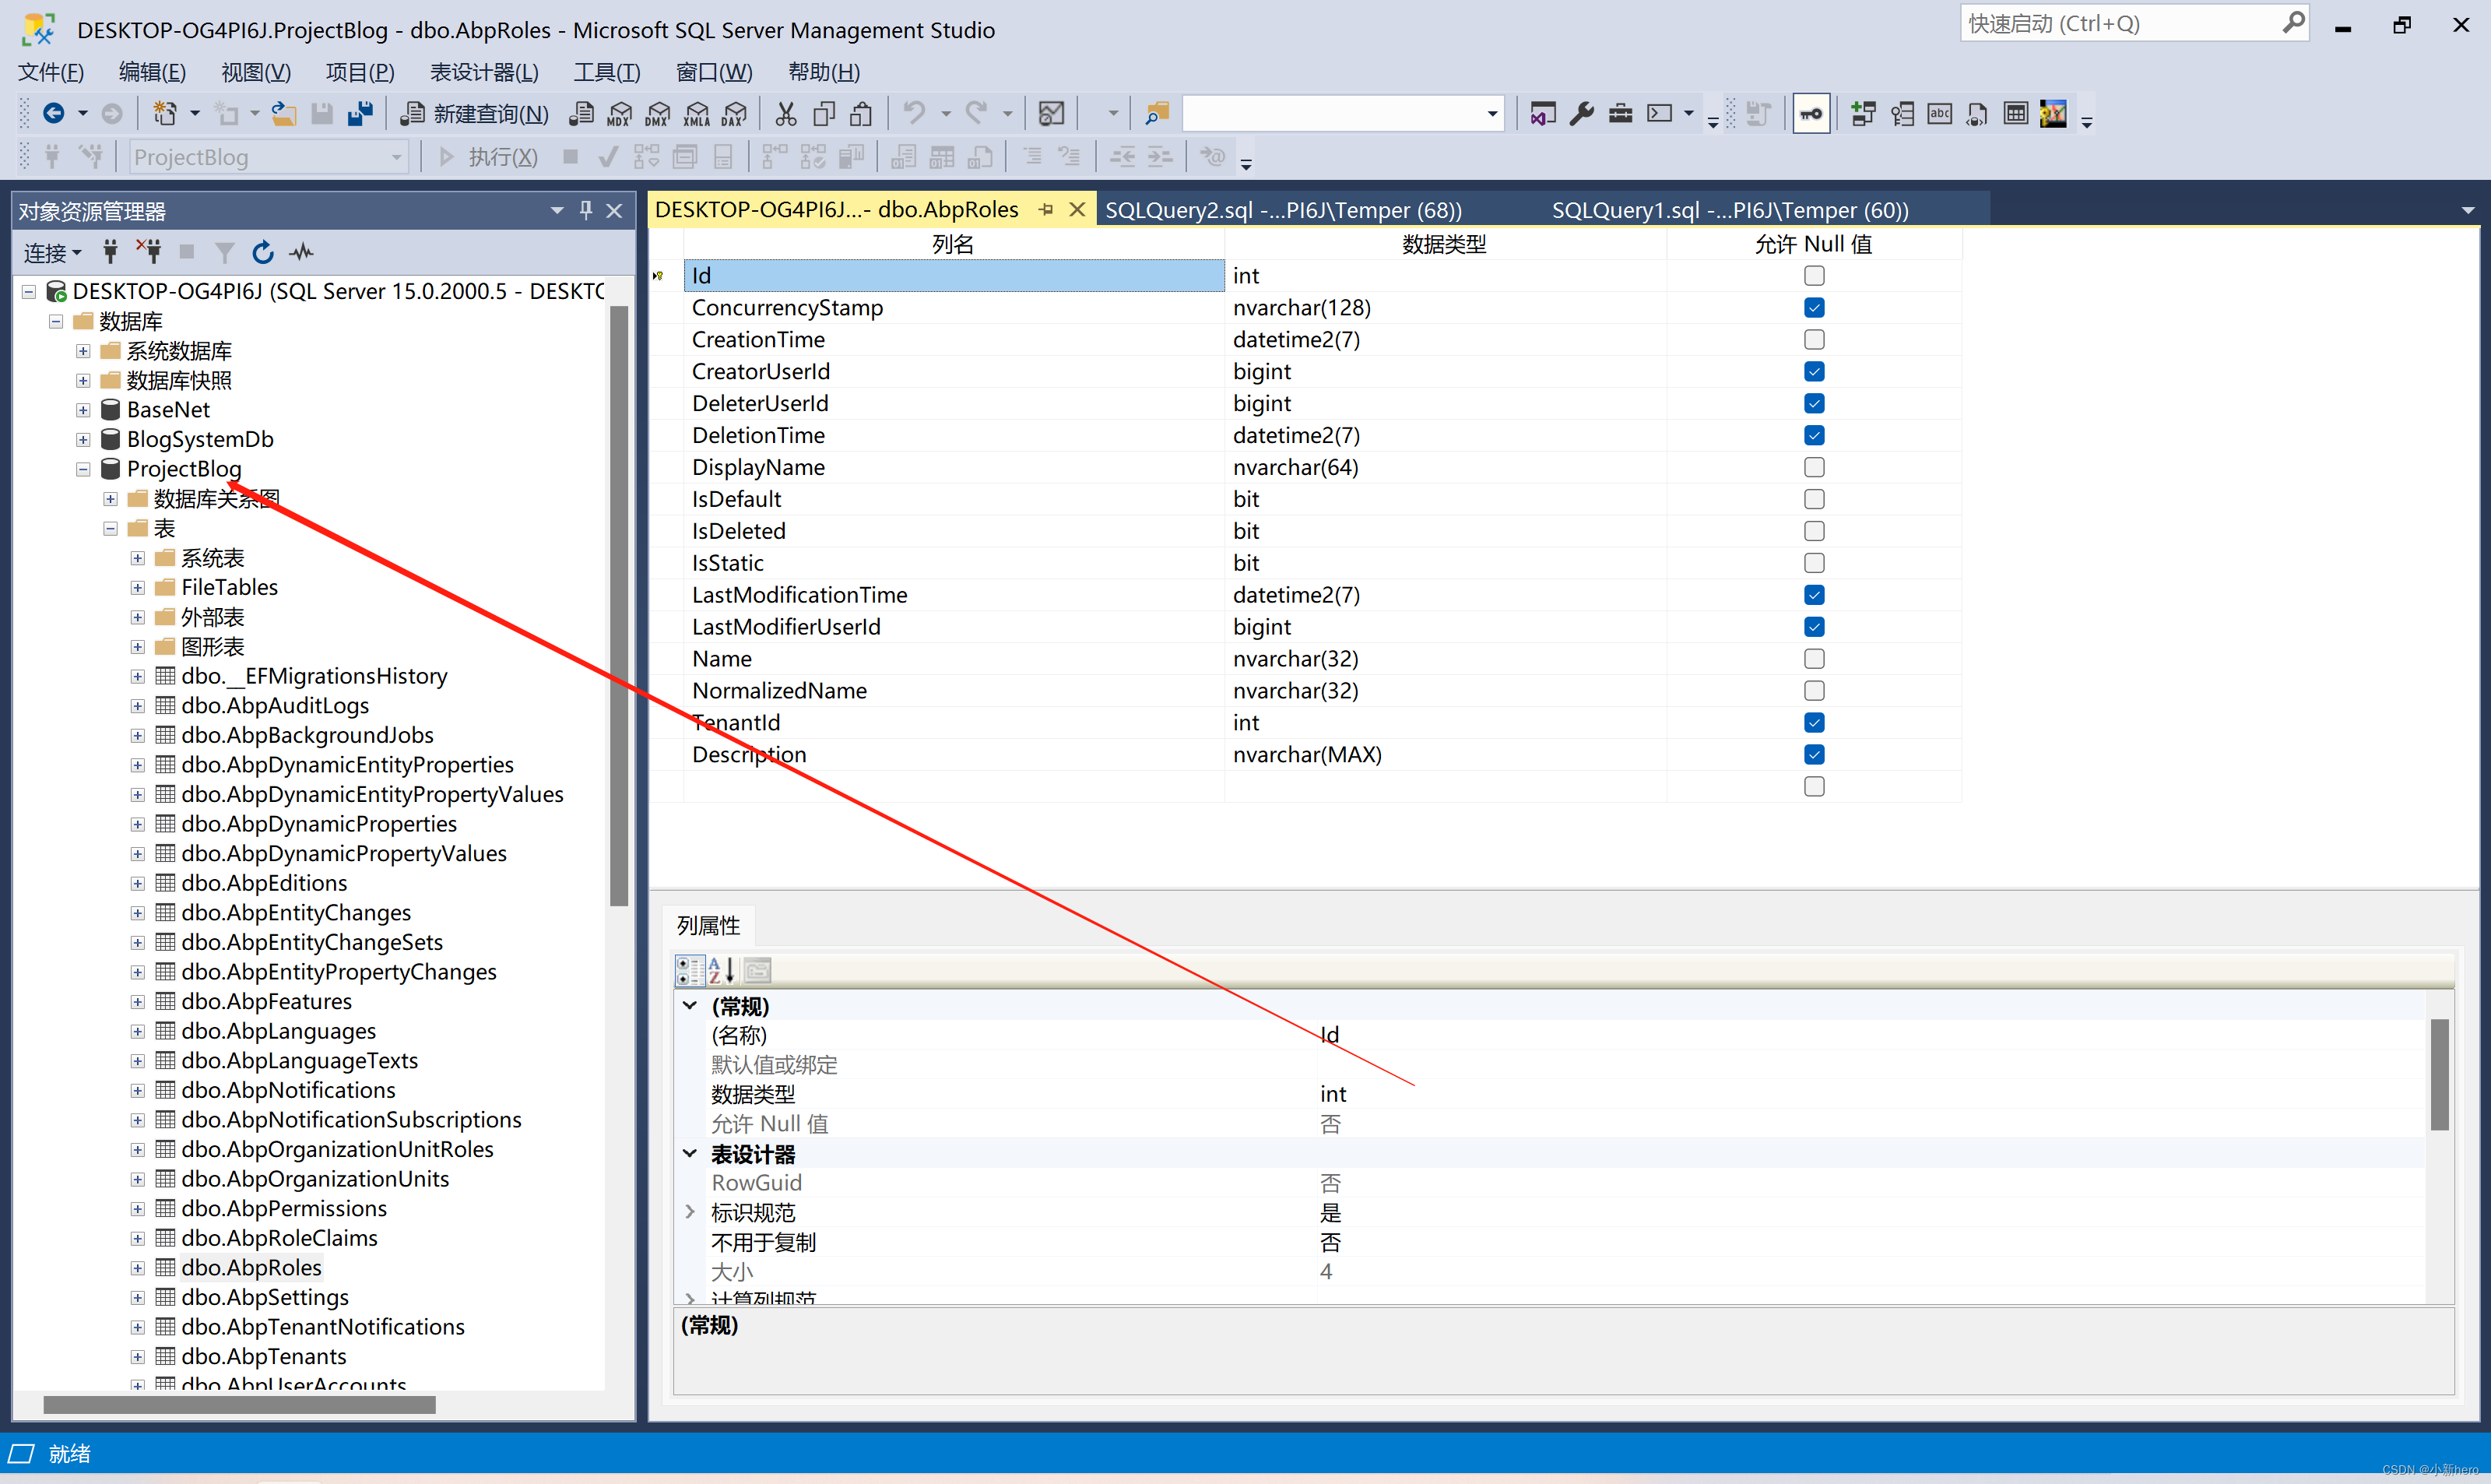
Task: Click the Find in Files icon
Action: pyautogui.click(x=1158, y=114)
